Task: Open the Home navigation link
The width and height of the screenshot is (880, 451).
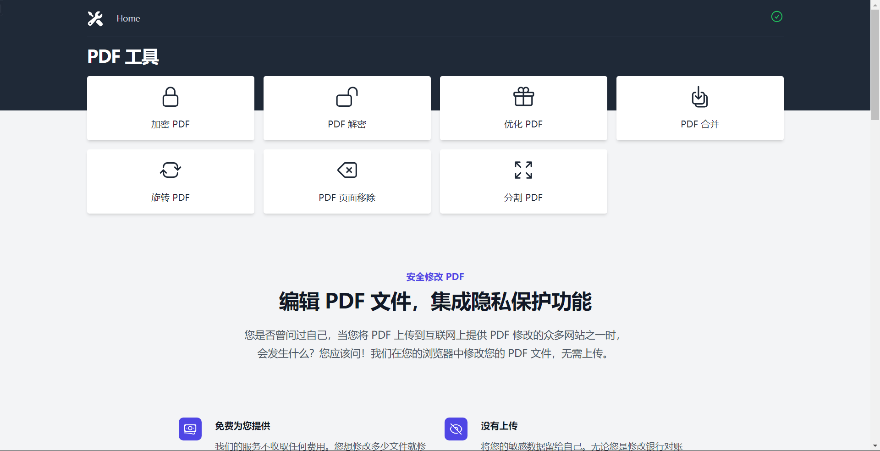Action: pyautogui.click(x=128, y=18)
